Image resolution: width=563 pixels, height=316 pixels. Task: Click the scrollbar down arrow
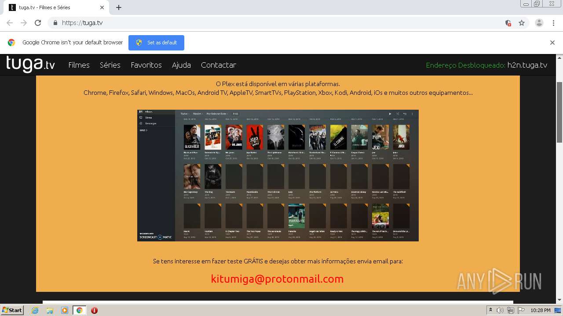tap(559, 300)
